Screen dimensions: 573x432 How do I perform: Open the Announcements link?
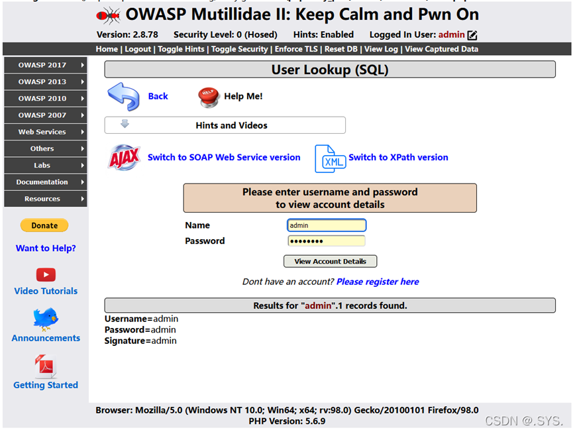tap(46, 338)
